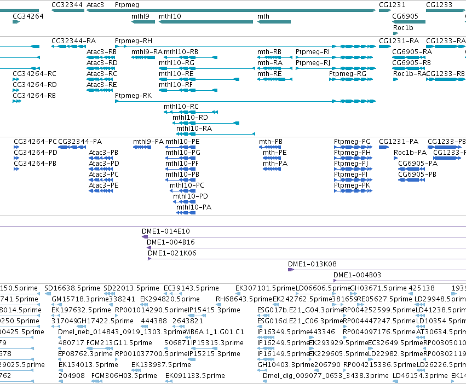Click protein mth-PB
Image resolution: width=466 pixels, height=384 pixels.
270,147
